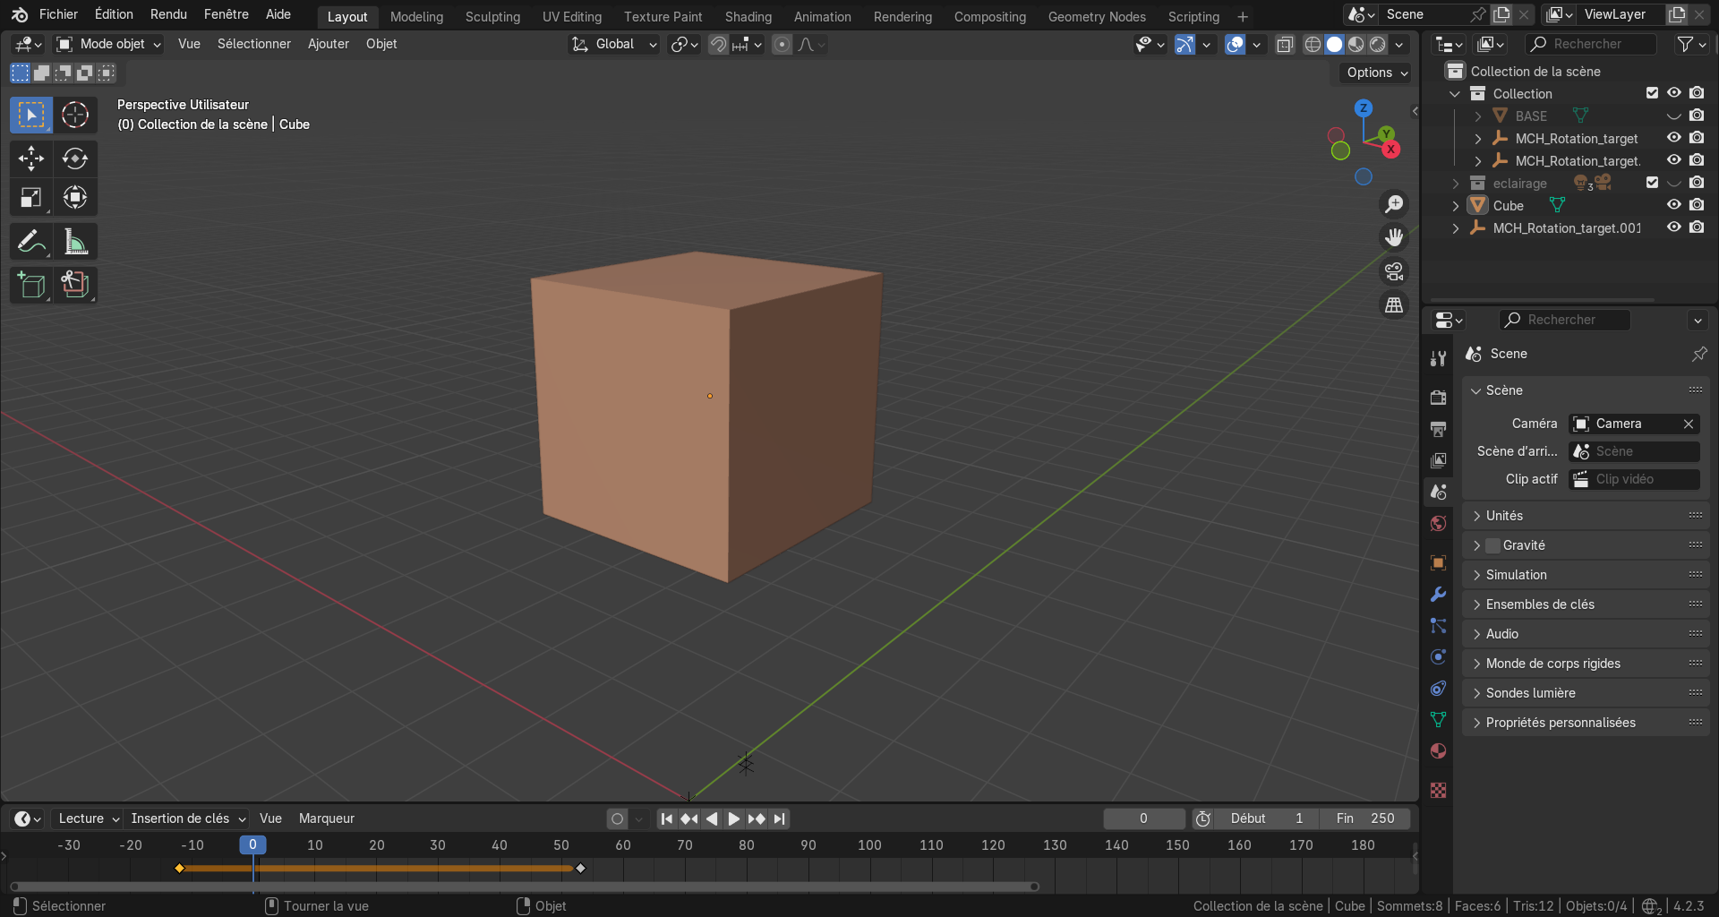Open the Material properties tab
The image size is (1719, 917).
pos(1438,751)
